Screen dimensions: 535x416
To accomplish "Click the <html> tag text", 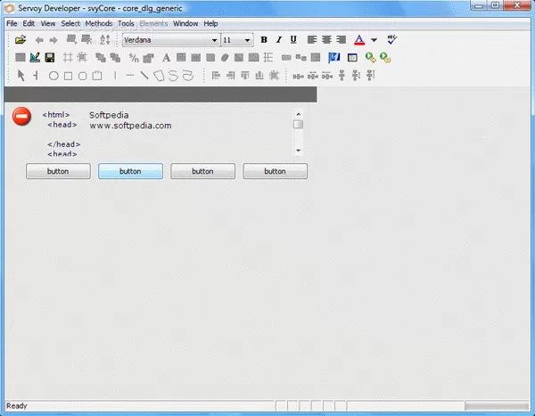I will click(56, 115).
